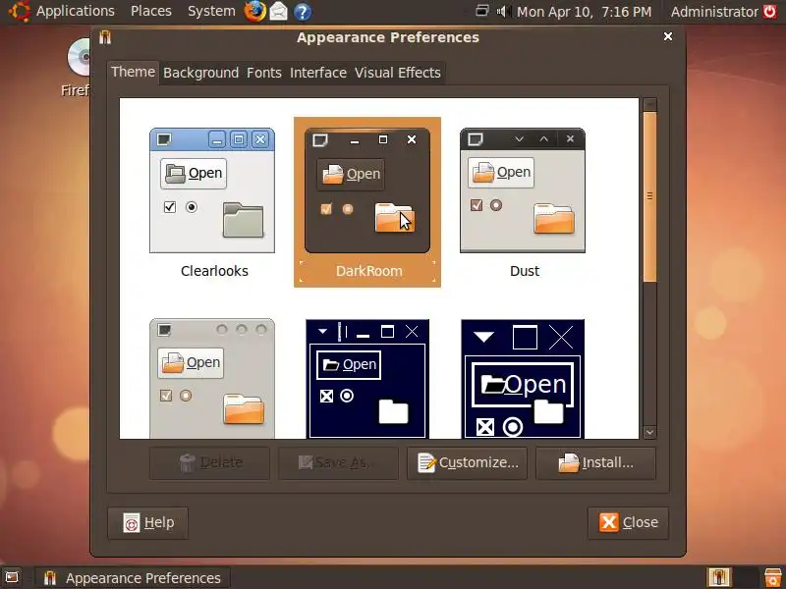Select the small-text navy high contrast theme
786x589 pixels.
[367, 379]
